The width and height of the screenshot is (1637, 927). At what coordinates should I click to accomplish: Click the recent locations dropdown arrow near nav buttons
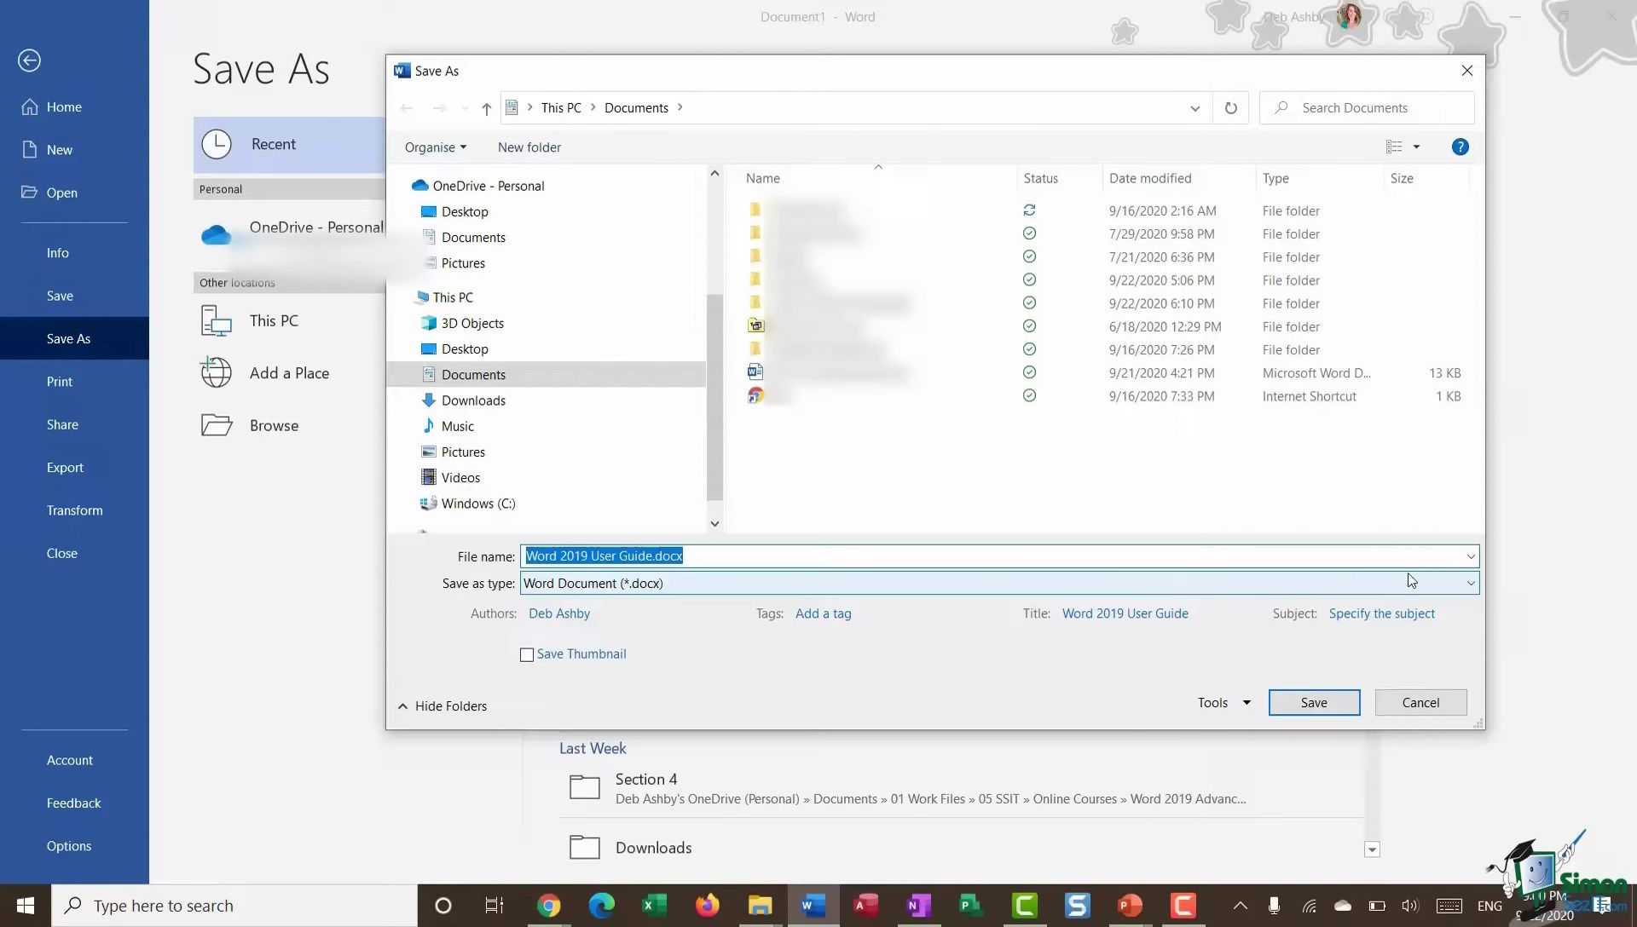coord(465,108)
